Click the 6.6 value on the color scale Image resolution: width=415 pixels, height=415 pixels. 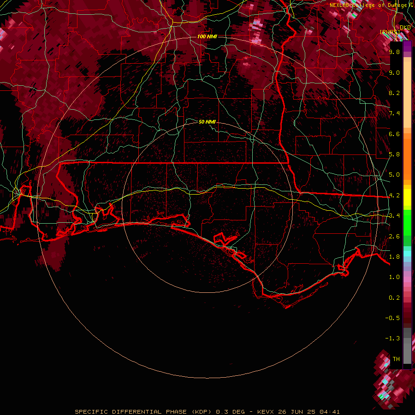pos(394,134)
